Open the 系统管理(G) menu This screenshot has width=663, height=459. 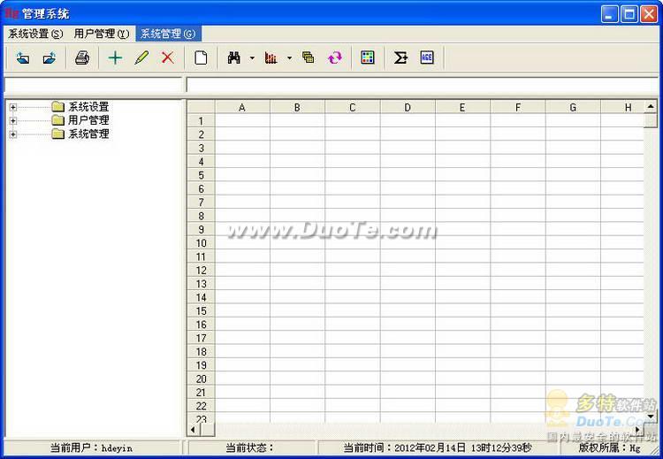(x=168, y=34)
